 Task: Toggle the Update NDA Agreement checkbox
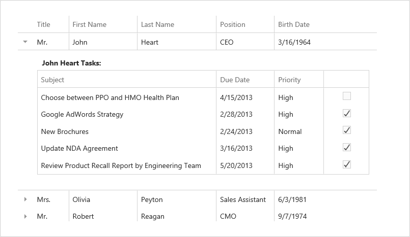tap(347, 147)
